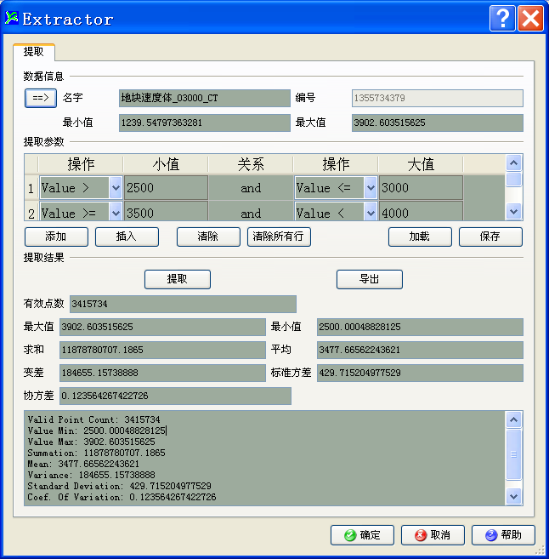Click the 添加 button

pyautogui.click(x=56, y=237)
